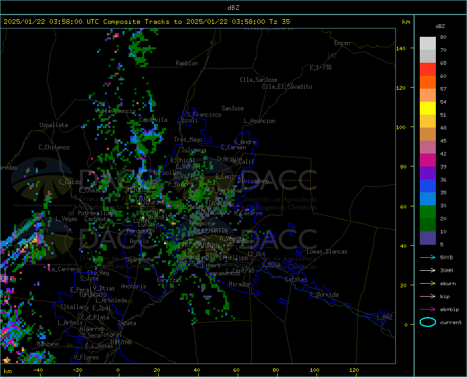This screenshot has height=377, width=467.
Task: Click the 30HM white arrow legend icon
Action: tap(428, 270)
